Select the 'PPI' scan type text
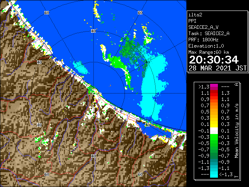 click(192, 21)
